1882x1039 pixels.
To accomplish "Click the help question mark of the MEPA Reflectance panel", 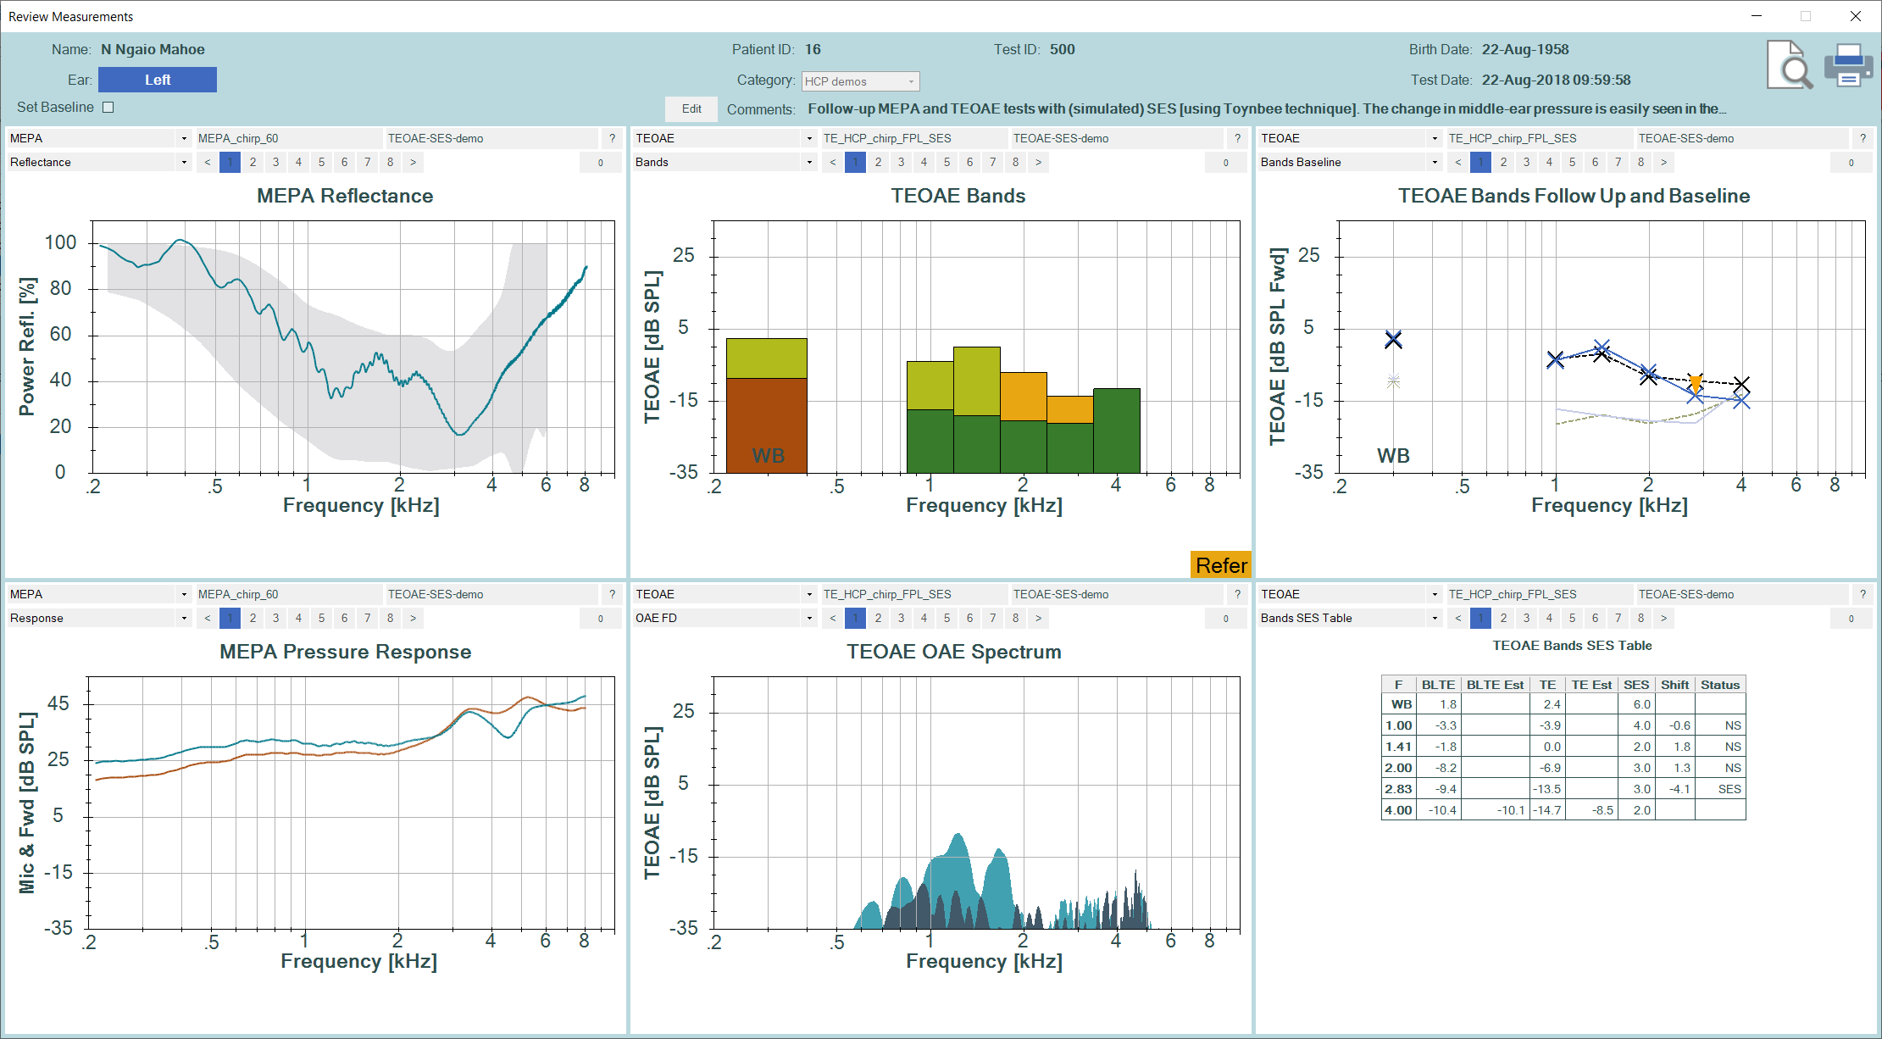I will click(612, 138).
